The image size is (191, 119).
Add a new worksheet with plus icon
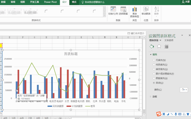(x=60, y=118)
